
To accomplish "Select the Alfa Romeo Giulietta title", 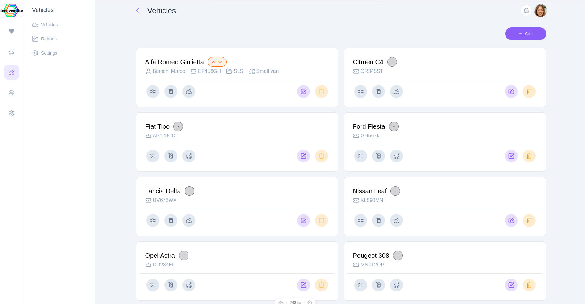I will click(174, 62).
